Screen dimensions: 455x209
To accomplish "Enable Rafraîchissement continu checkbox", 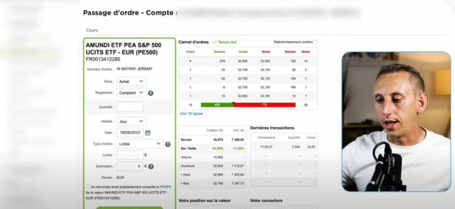I will coord(315,42).
